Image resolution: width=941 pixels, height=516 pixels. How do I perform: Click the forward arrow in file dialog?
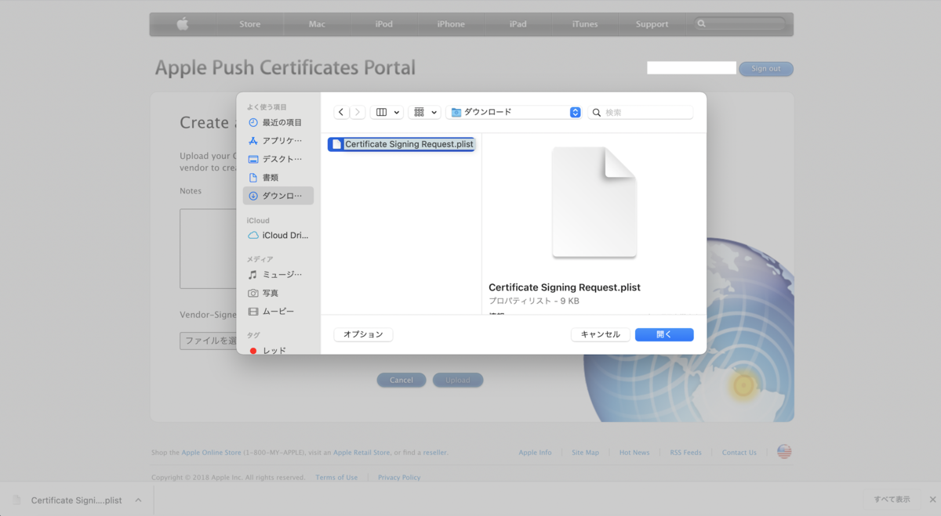coord(358,112)
